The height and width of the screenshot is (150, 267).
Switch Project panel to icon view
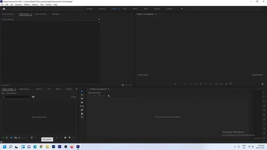11,138
